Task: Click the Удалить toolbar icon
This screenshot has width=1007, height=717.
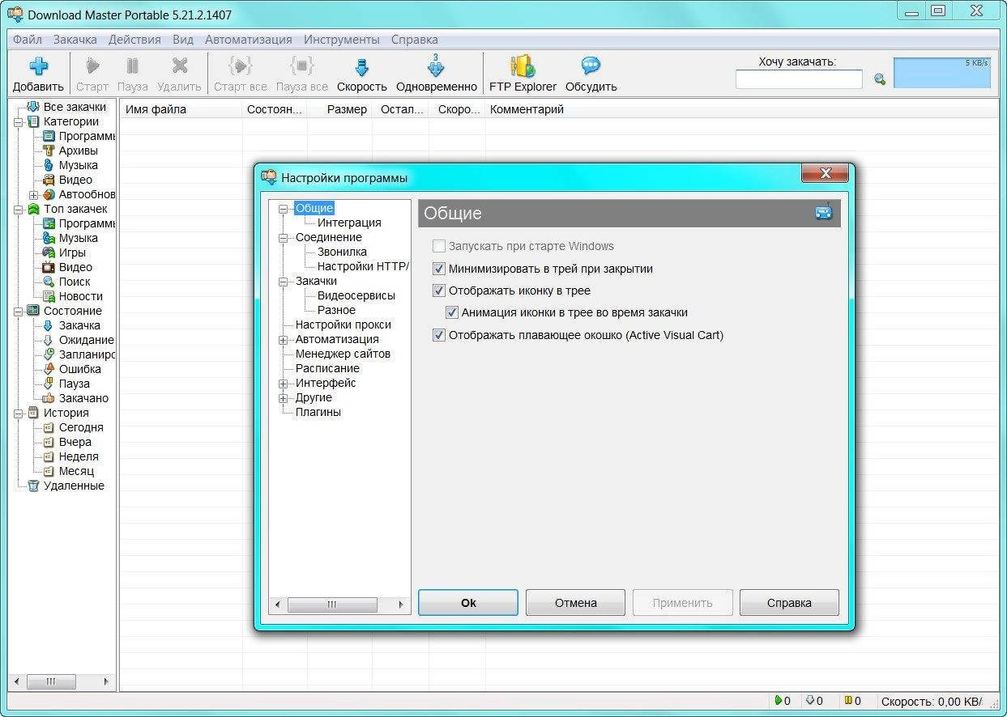Action: click(x=179, y=66)
